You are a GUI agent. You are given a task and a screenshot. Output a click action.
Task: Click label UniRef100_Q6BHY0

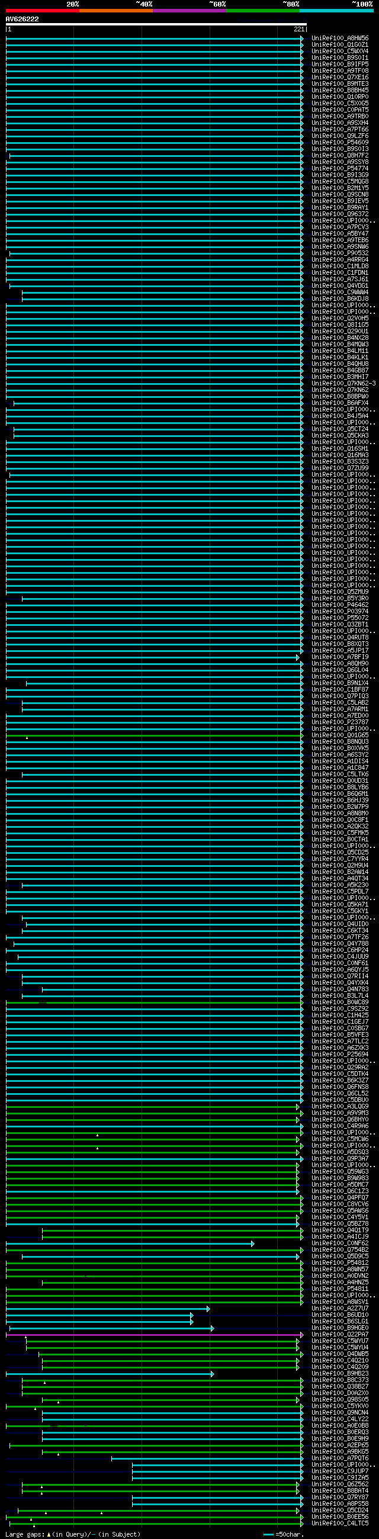[339, 1120]
